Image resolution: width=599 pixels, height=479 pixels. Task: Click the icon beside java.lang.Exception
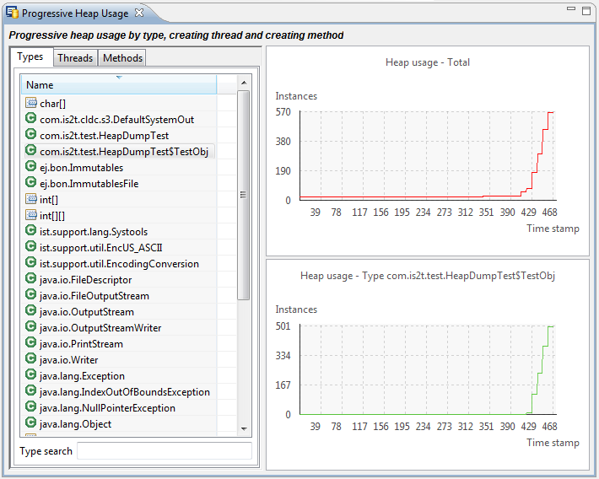(x=31, y=376)
